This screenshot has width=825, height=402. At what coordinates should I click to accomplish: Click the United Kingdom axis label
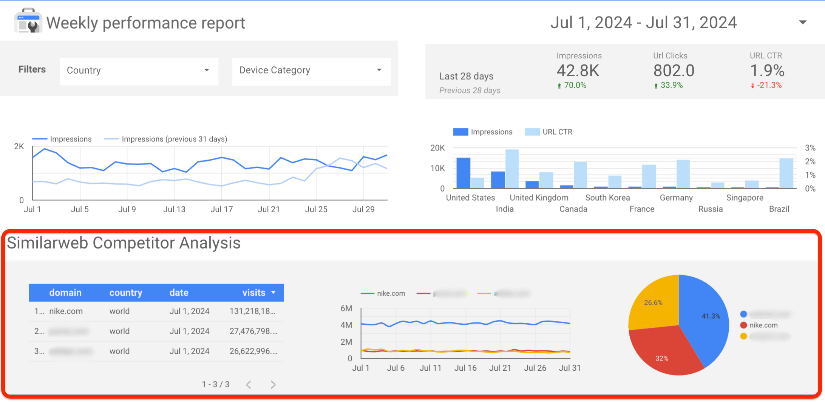pyautogui.click(x=539, y=198)
